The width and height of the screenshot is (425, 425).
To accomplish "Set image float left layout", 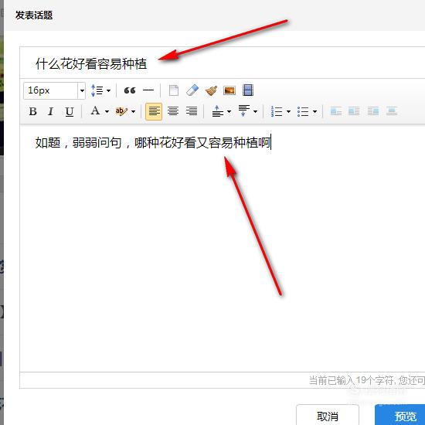I will pos(354,111).
